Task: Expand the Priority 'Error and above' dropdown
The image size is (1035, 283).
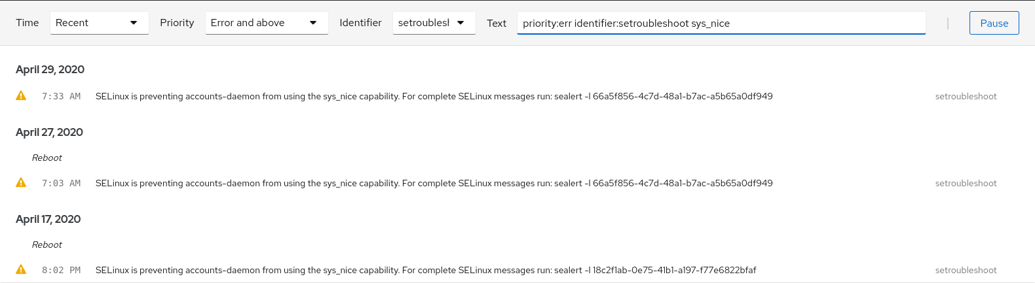Action: [x=266, y=23]
